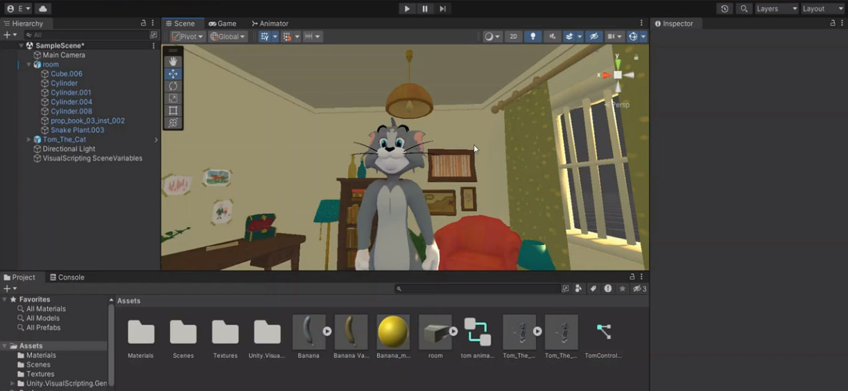Select prop_book_03_inst_002 object
This screenshot has height=391, width=848.
87,120
